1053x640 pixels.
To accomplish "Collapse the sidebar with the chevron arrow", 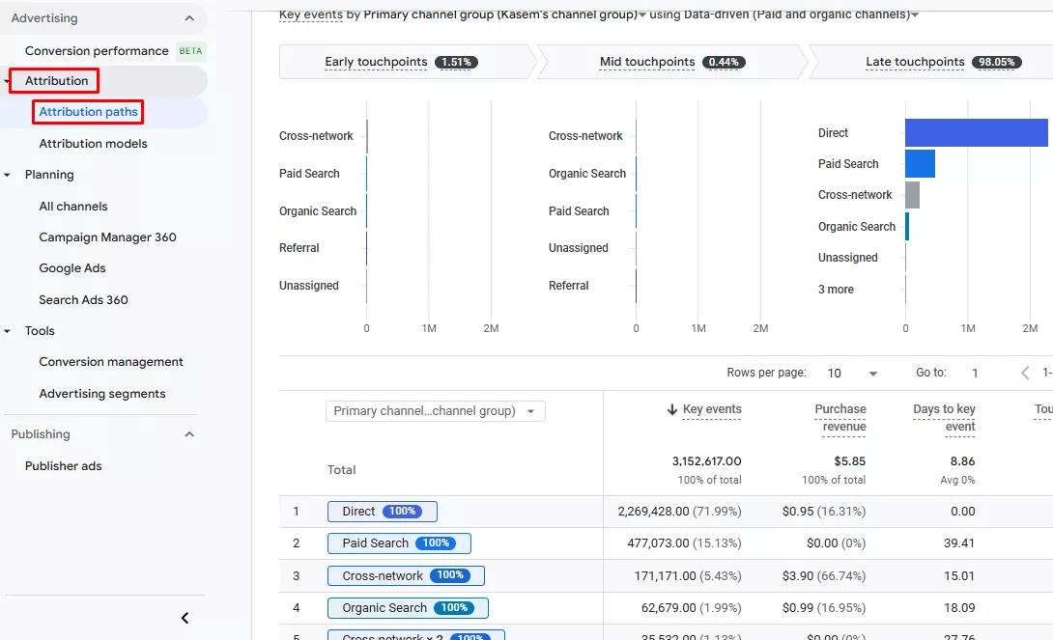I will coord(185,618).
